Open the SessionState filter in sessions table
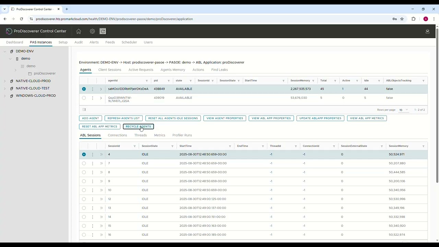This screenshot has height=247, width=439. point(172,146)
